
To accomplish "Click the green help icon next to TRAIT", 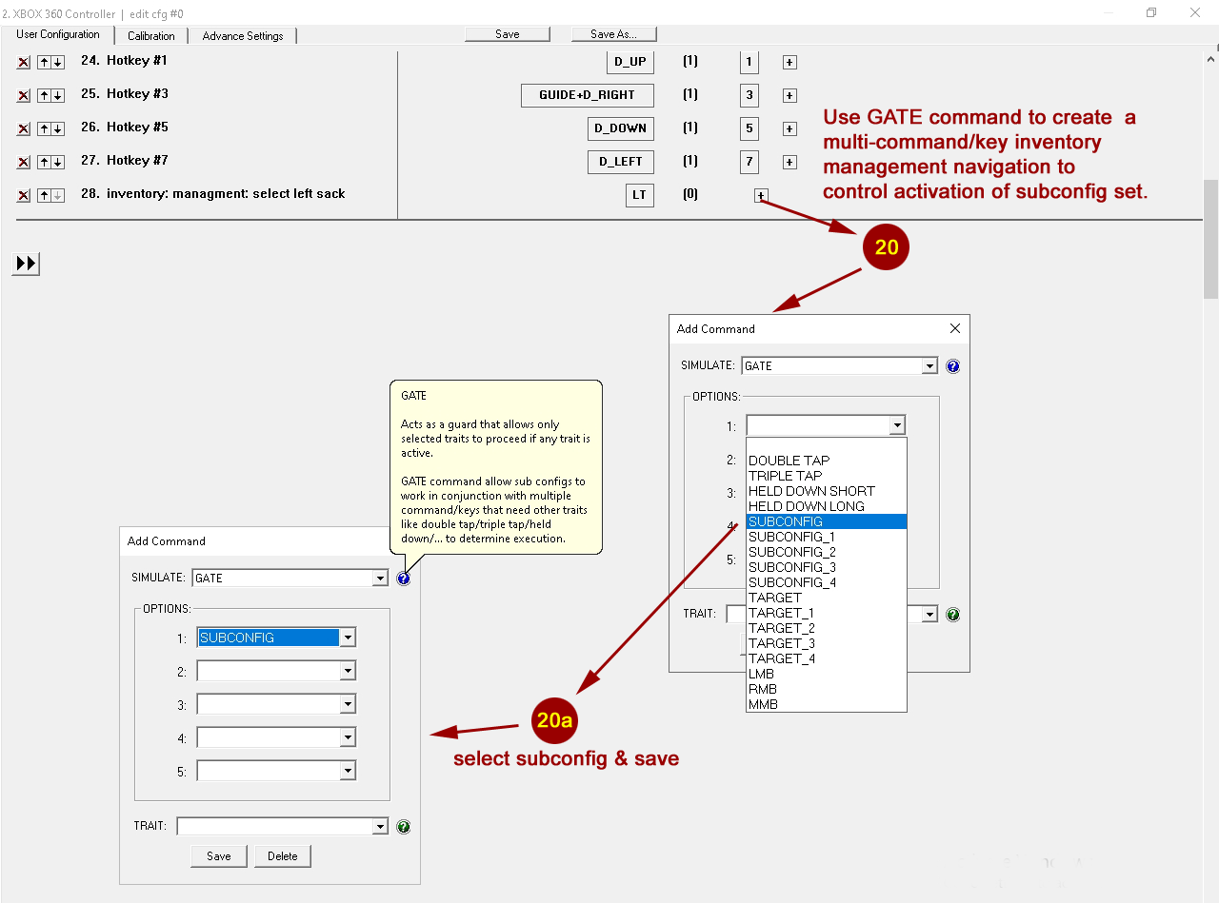I will (404, 827).
